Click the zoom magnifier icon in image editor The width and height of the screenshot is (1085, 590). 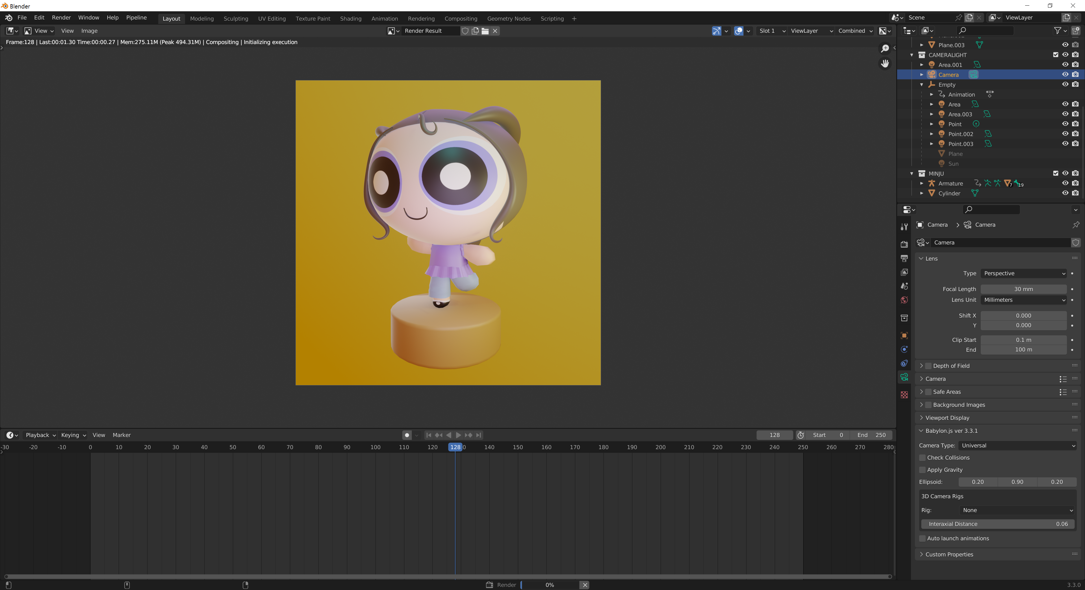pyautogui.click(x=885, y=48)
